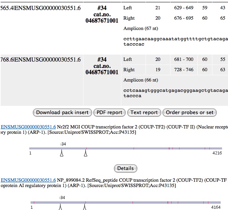Click left primer position 681 - 700
The height and width of the screenshot is (210, 228).
pos(183,60)
